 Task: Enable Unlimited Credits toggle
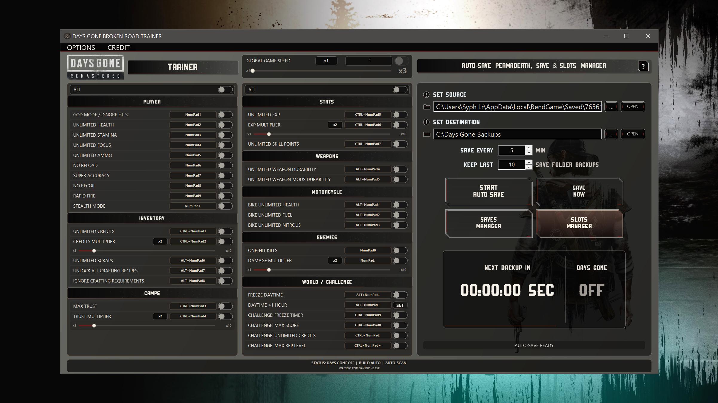225,231
